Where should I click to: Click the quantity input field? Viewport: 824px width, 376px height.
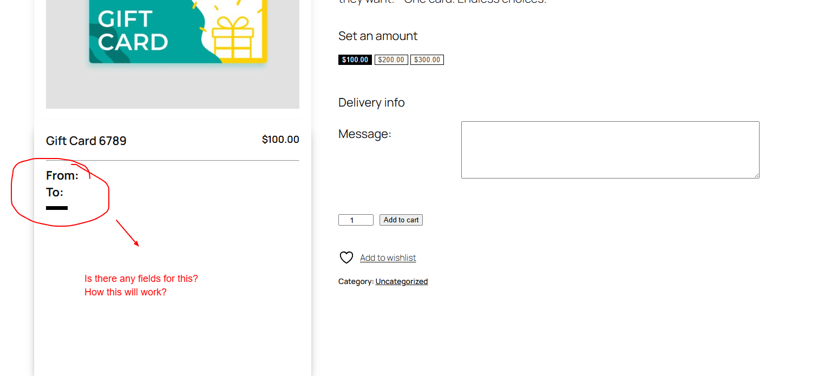point(356,220)
